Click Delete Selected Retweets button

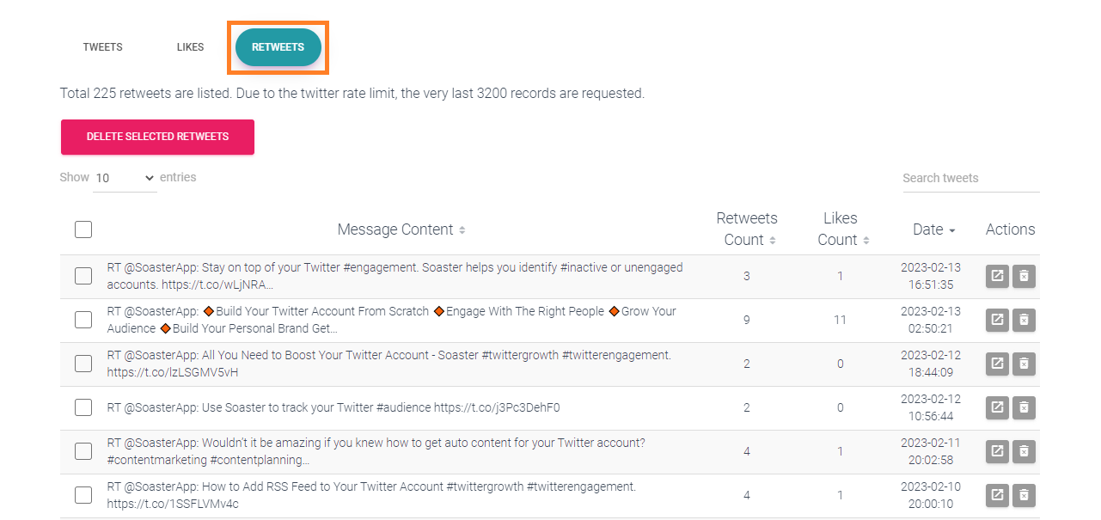[x=157, y=137]
